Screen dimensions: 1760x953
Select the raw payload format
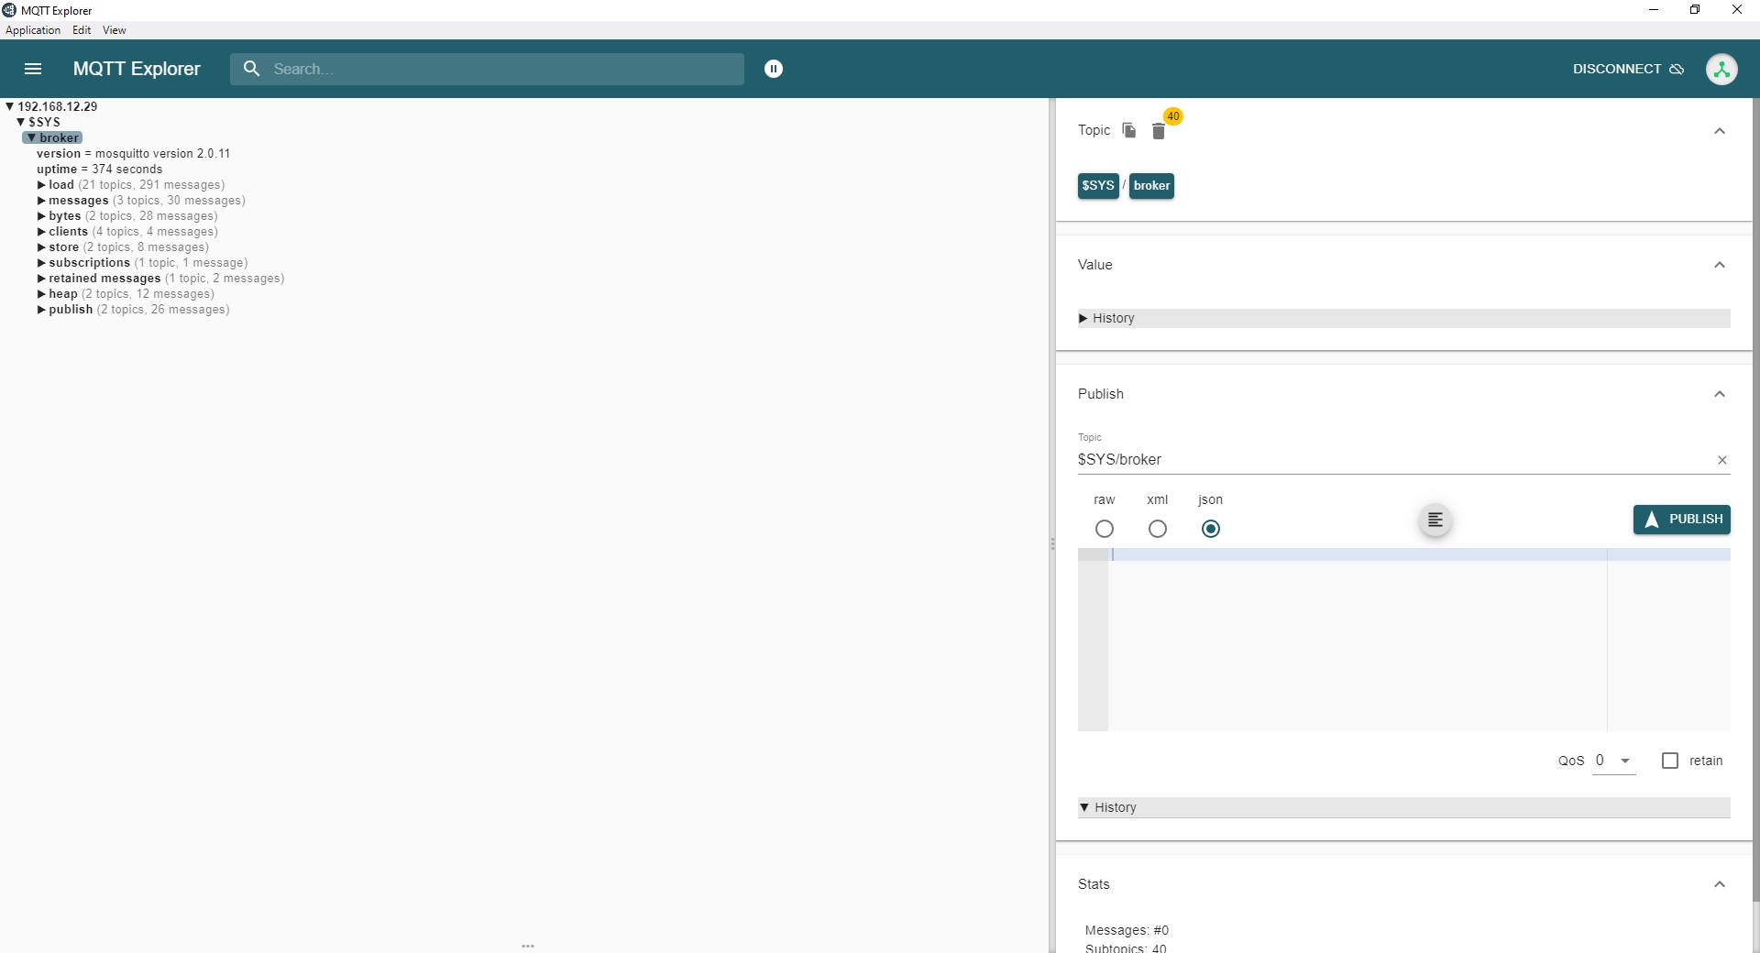[x=1105, y=529]
